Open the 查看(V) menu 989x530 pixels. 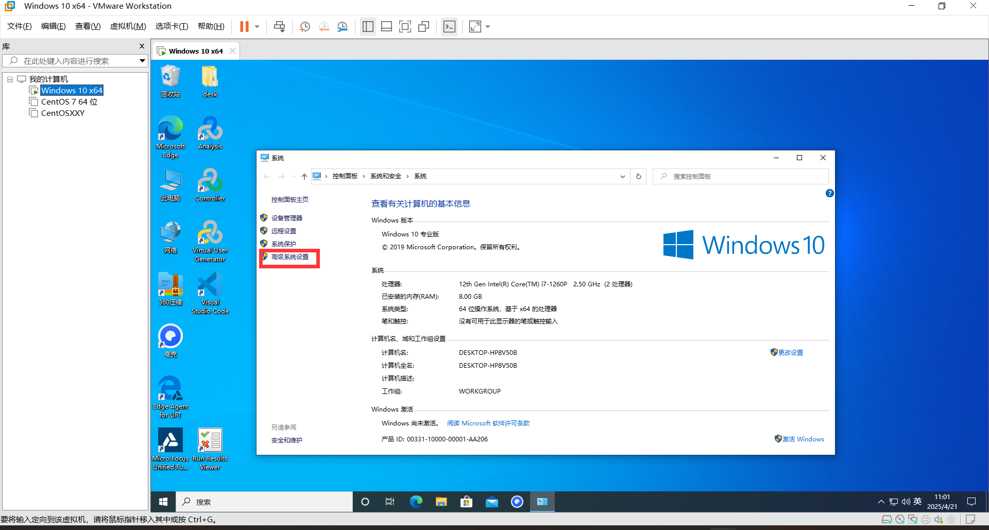pyautogui.click(x=88, y=26)
